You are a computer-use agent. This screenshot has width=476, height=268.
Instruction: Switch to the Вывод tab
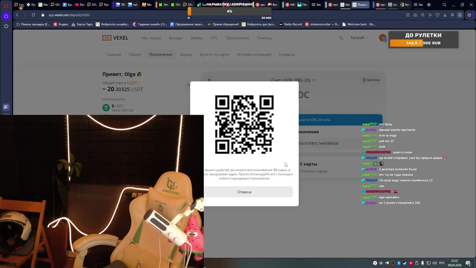186,54
